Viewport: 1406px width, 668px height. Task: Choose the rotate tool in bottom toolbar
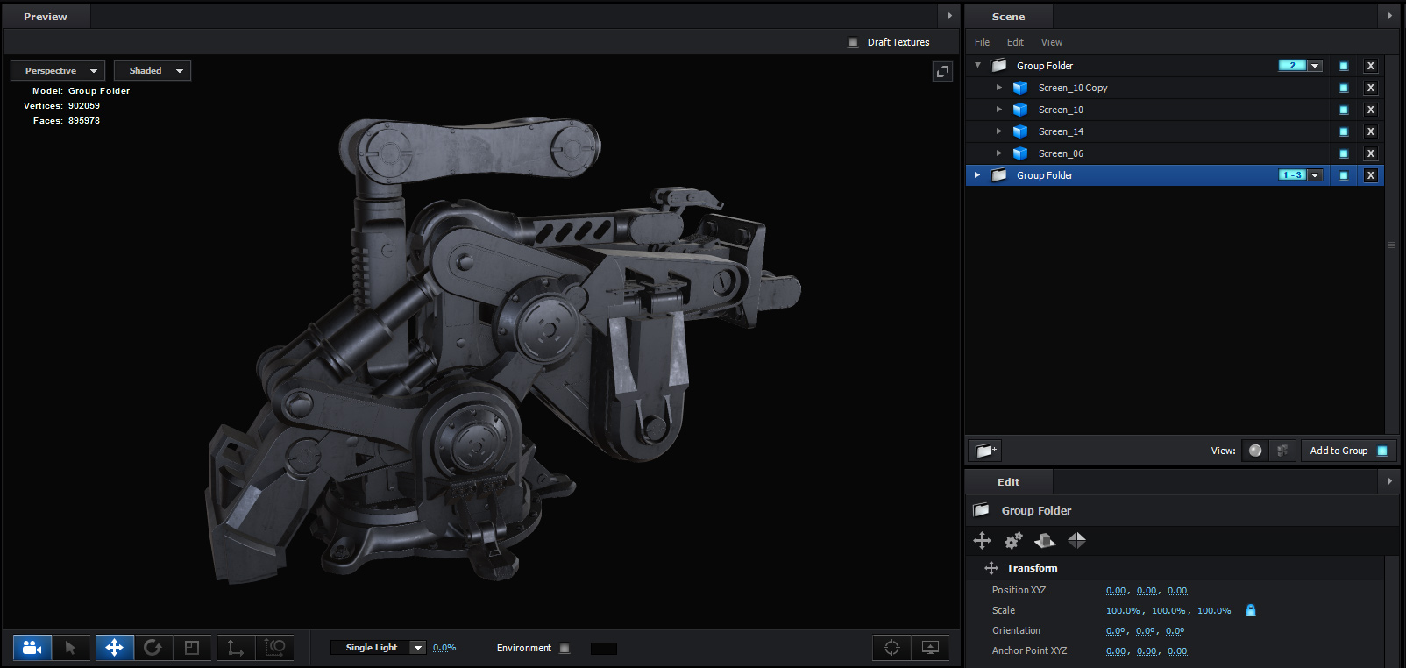click(153, 648)
